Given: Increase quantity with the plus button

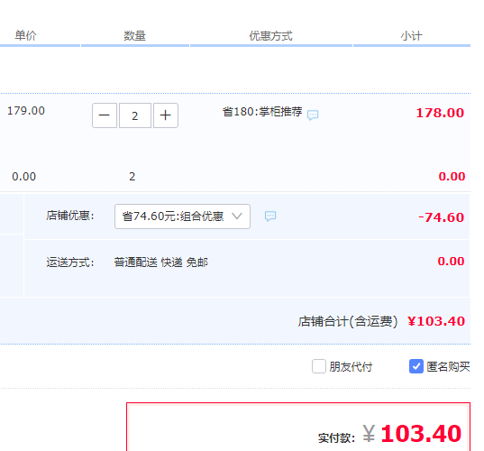Looking at the screenshot, I should (166, 115).
